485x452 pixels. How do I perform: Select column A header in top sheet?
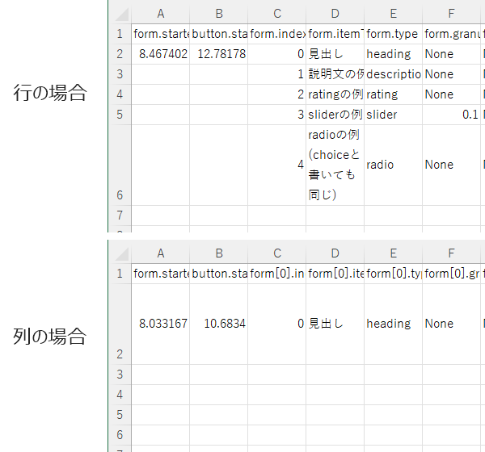(x=161, y=14)
